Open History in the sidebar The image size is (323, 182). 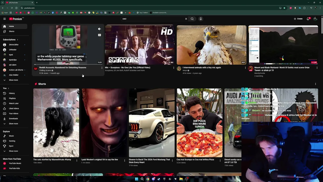[x=14, y=93]
